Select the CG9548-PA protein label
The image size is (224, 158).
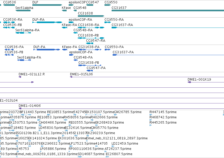pos(83,57)
